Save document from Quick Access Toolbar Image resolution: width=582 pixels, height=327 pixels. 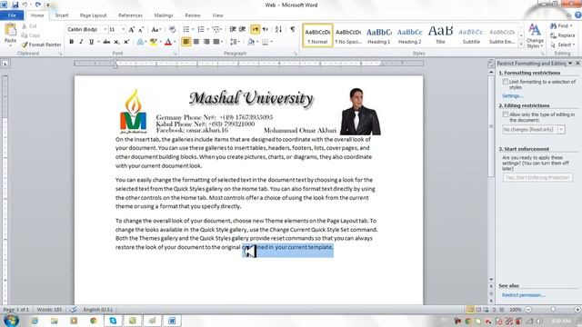tap(15, 5)
